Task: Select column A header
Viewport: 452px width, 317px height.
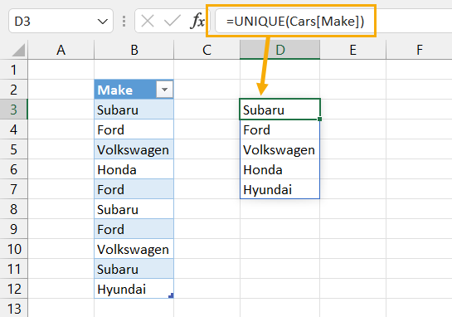Action: point(61,50)
